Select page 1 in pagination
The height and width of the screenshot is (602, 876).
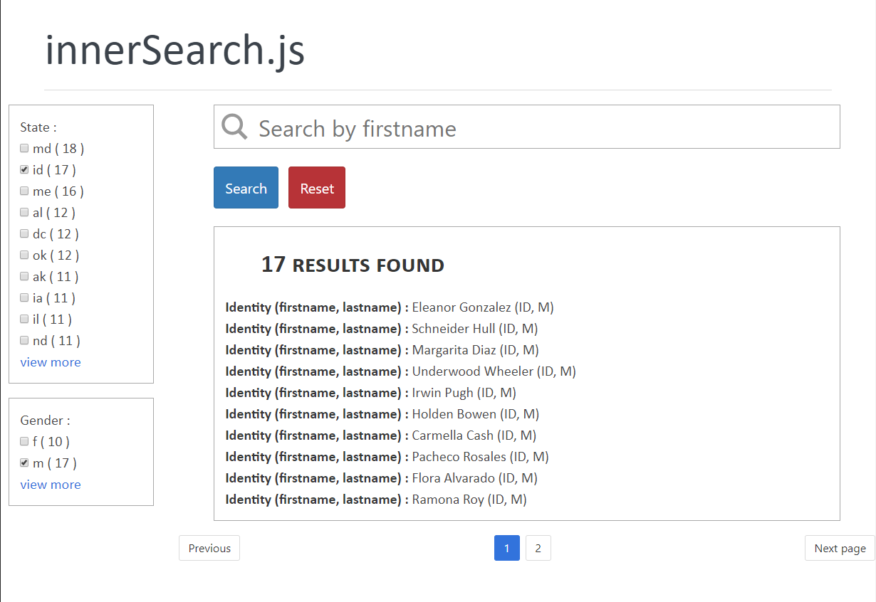pos(507,548)
